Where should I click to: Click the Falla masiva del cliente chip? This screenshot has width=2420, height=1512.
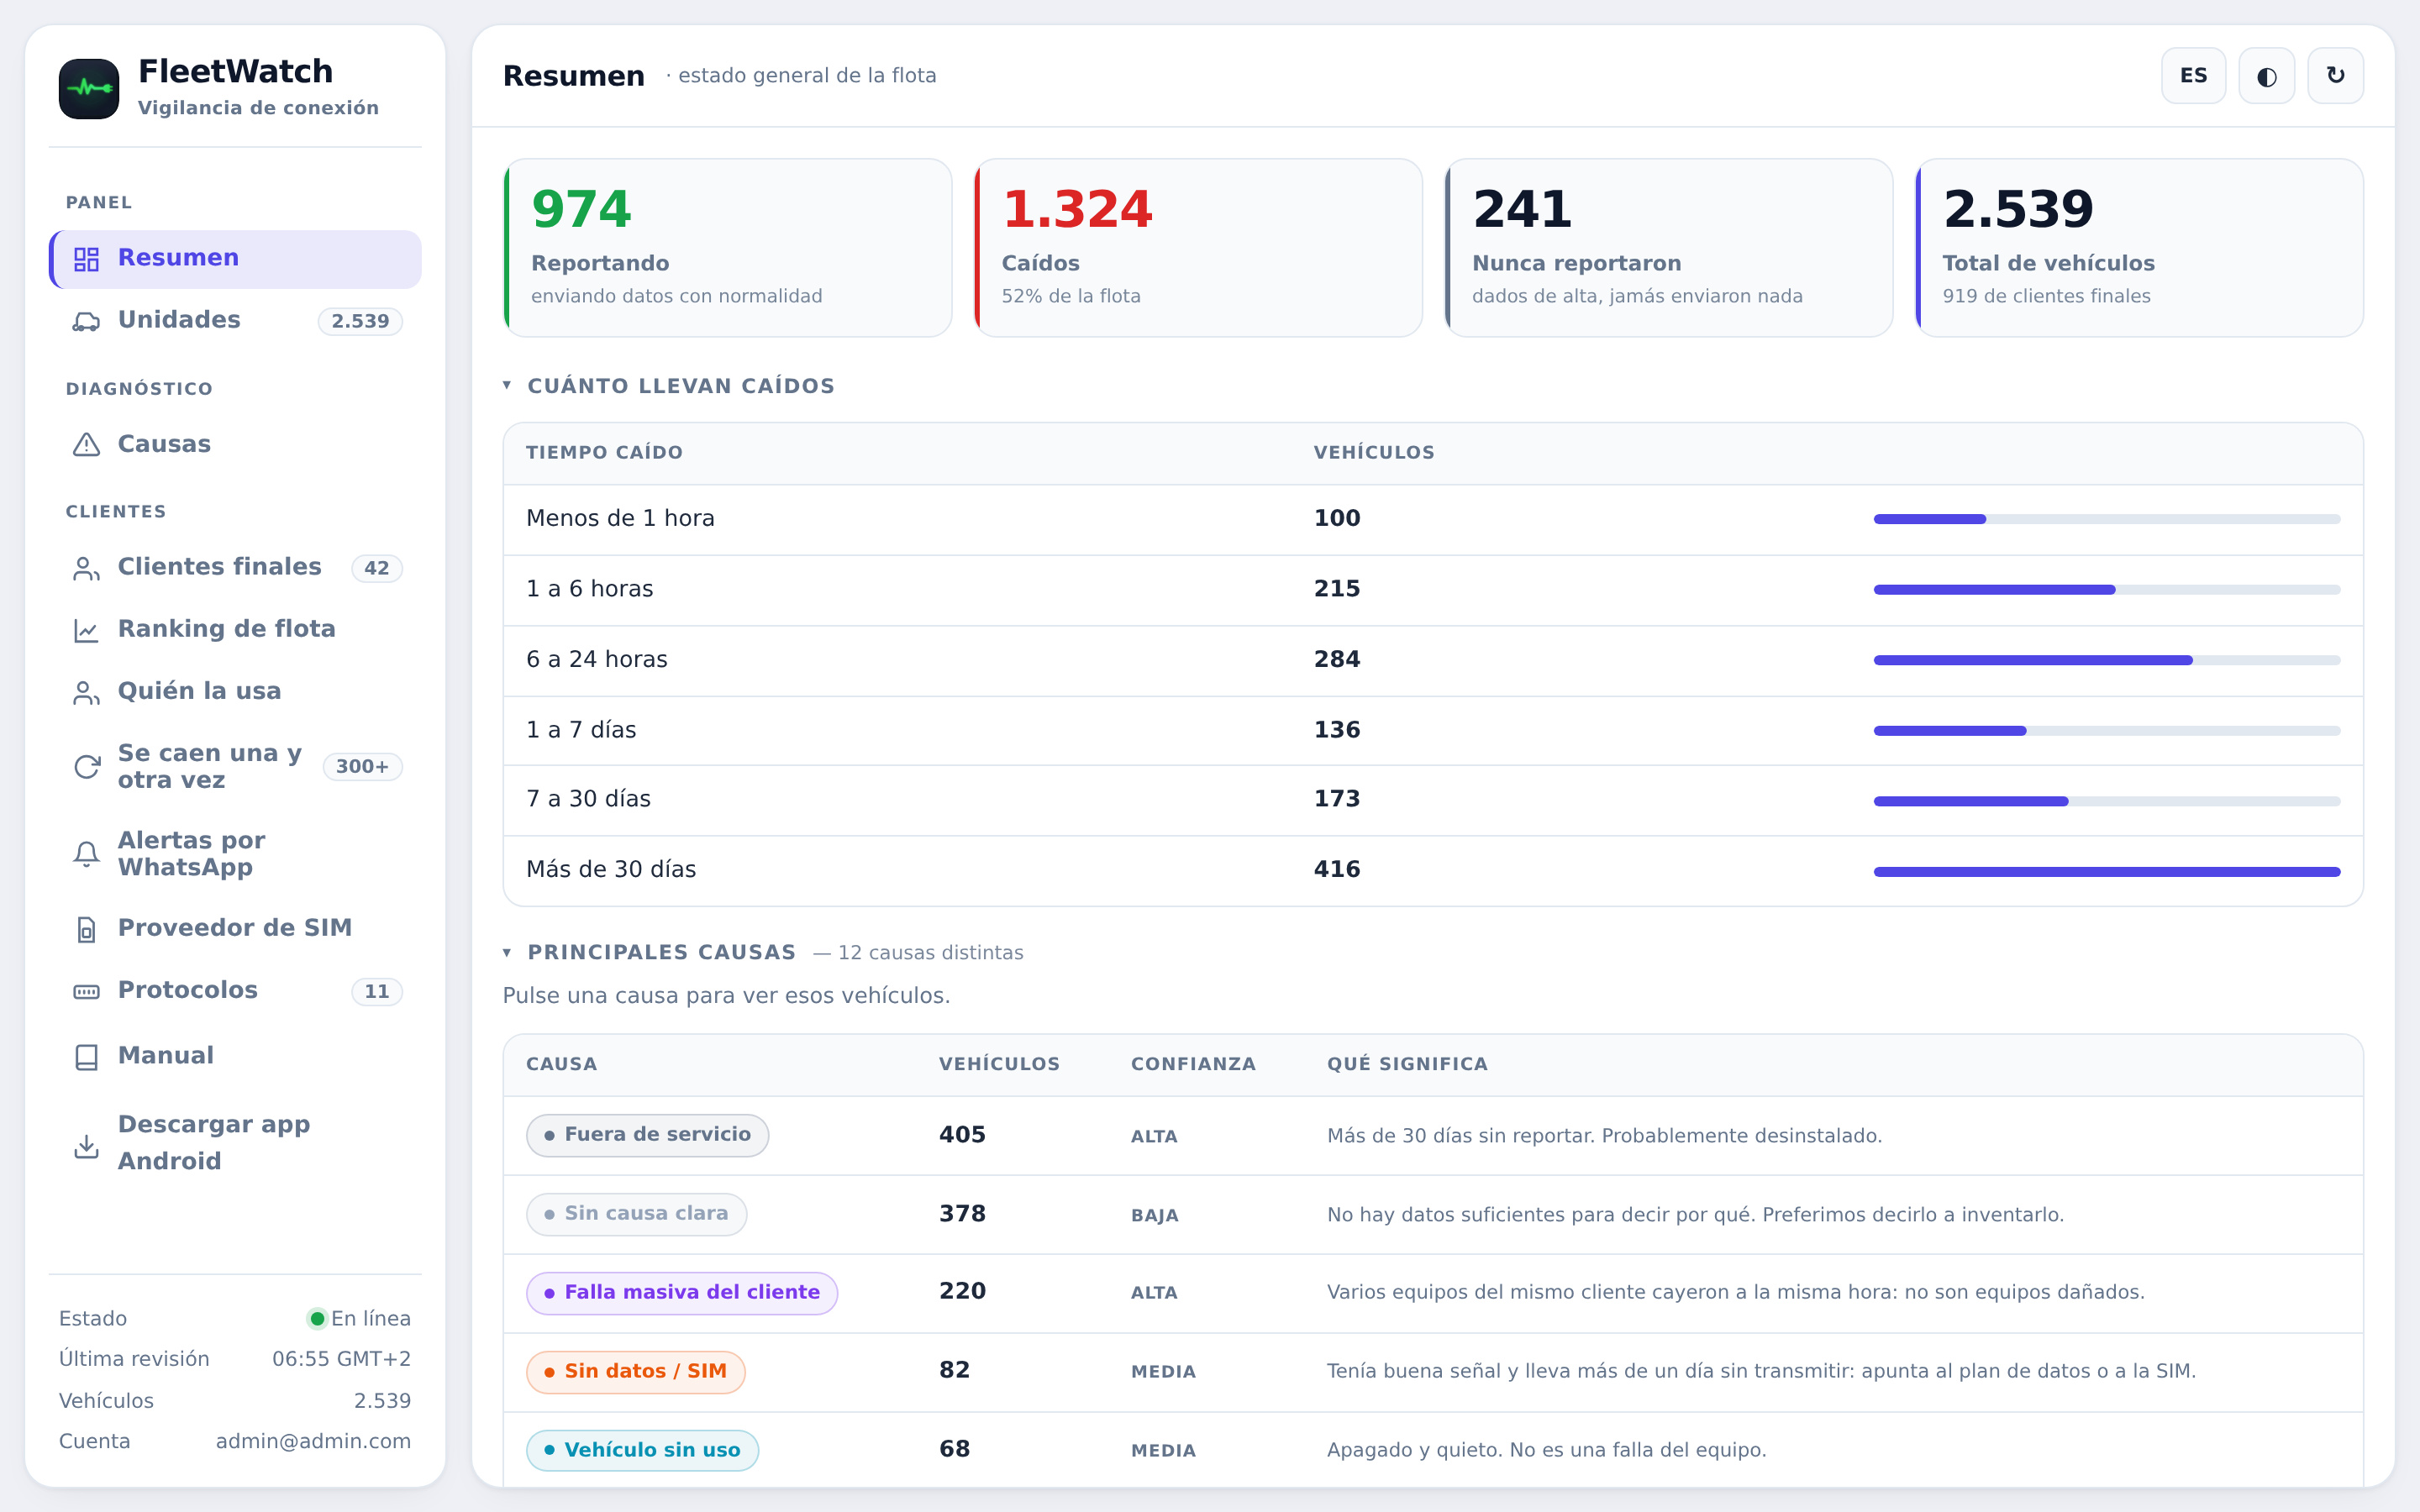click(682, 1293)
